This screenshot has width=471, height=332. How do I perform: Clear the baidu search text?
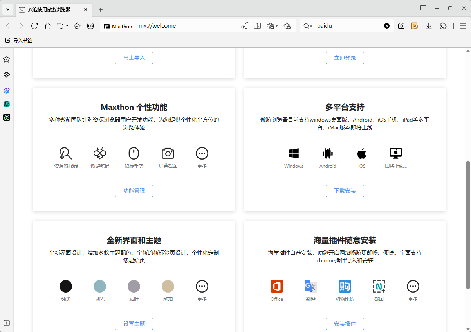tap(387, 26)
